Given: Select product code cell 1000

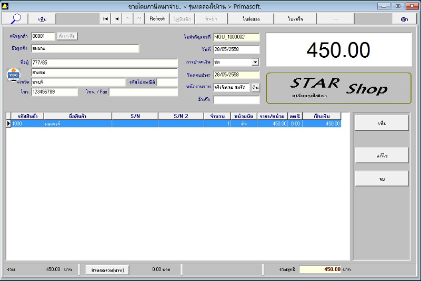Looking at the screenshot, I should [27, 123].
